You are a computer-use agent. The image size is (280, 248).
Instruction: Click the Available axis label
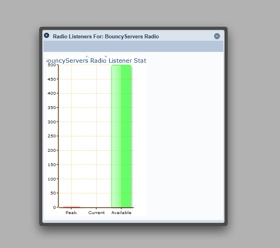click(x=121, y=212)
